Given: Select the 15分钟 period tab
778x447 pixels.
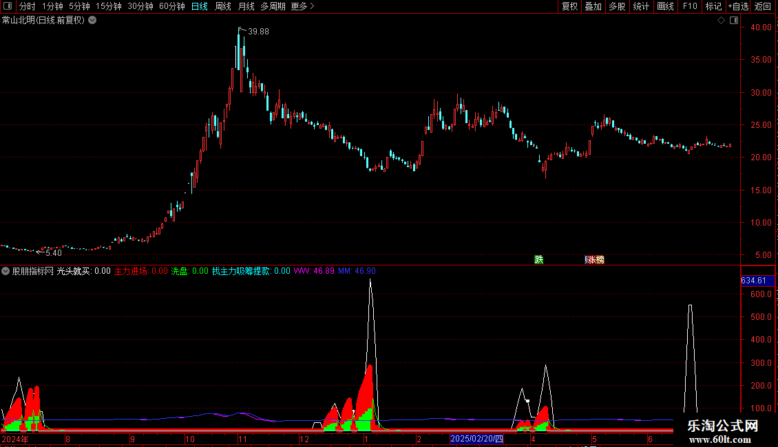Looking at the screenshot, I should (109, 6).
